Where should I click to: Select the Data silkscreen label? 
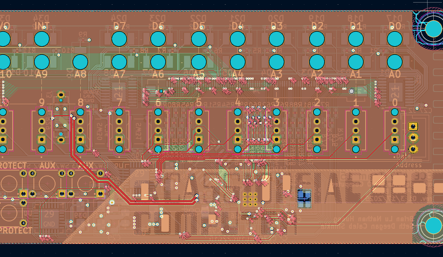point(403,156)
